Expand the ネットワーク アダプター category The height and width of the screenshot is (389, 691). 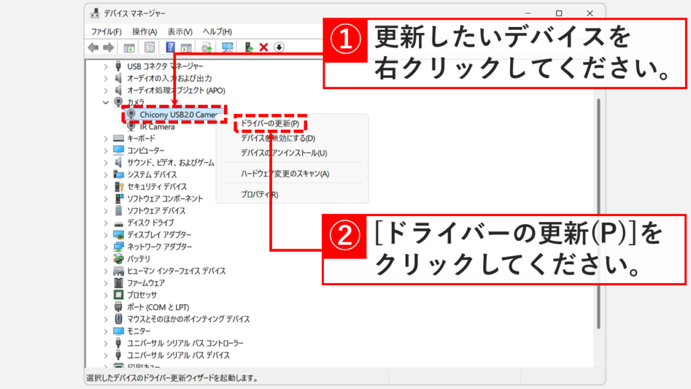[105, 247]
